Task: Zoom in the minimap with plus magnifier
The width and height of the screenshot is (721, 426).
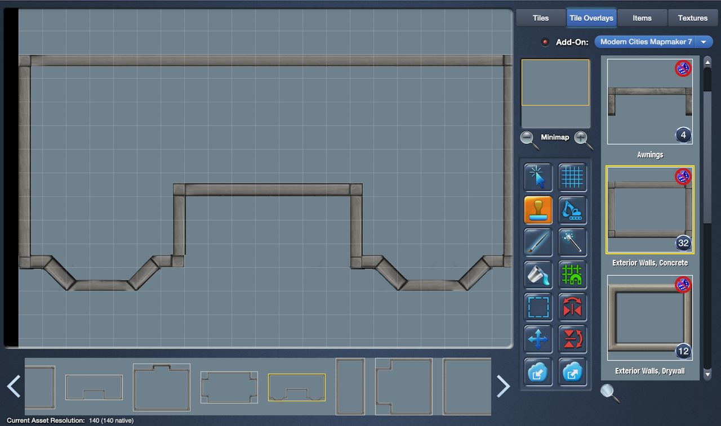Action: pos(583,140)
